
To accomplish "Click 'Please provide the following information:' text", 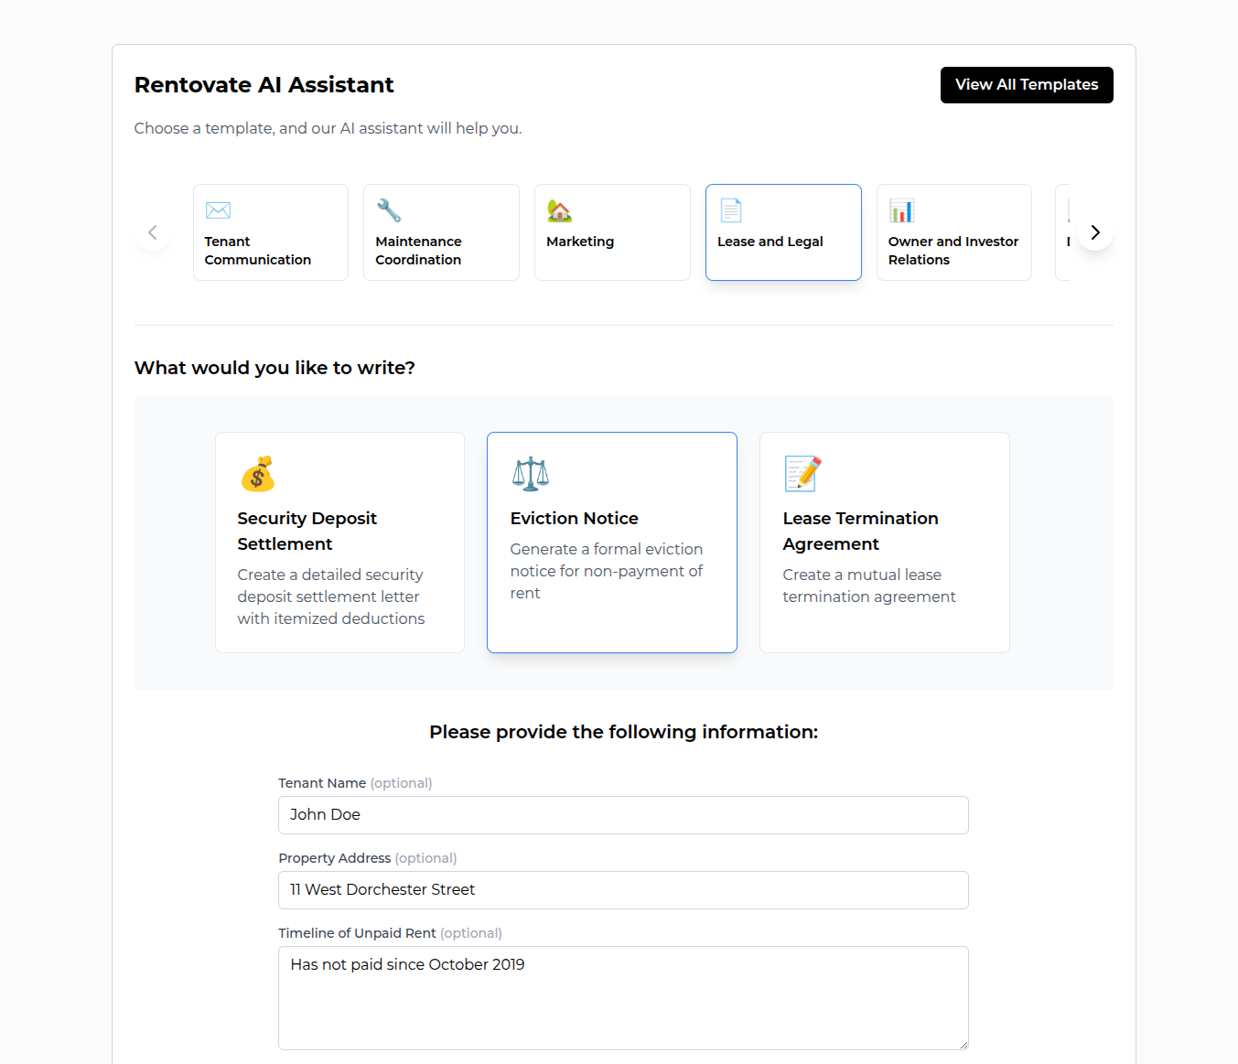I will (623, 732).
